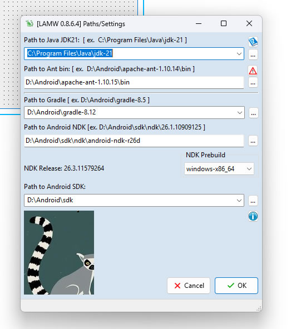The image size is (296, 329).
Task: Expand the Android SDK path dropdown
Action: [x=239, y=201]
